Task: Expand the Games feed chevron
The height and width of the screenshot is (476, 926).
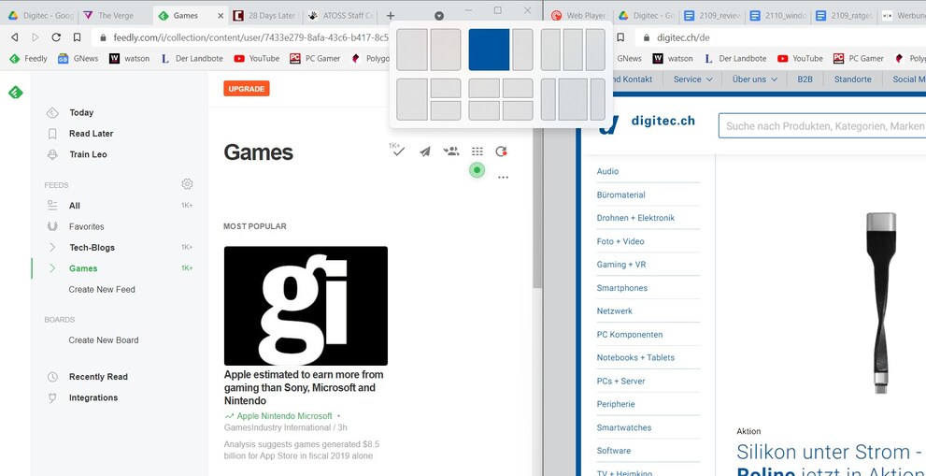Action: (x=52, y=268)
